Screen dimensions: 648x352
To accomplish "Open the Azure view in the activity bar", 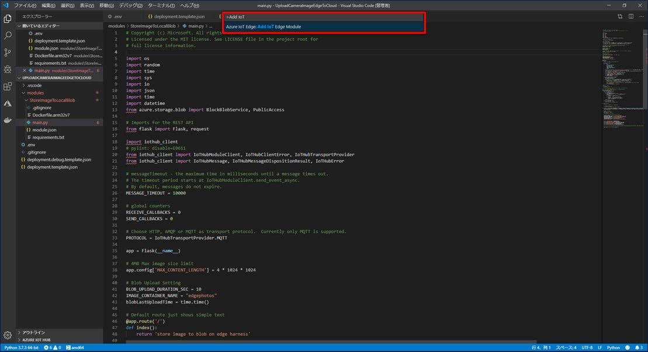I will coord(8,104).
